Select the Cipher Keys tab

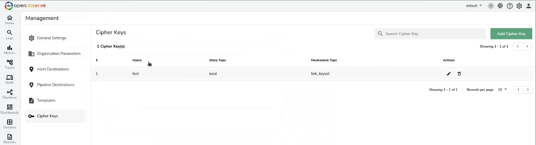click(x=56, y=116)
